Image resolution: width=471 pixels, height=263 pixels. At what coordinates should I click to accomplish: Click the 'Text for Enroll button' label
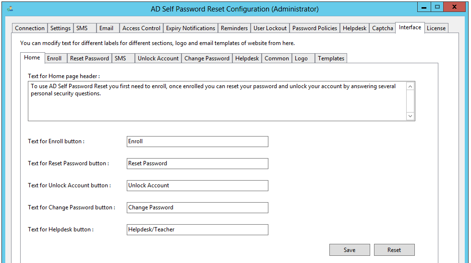(x=56, y=141)
